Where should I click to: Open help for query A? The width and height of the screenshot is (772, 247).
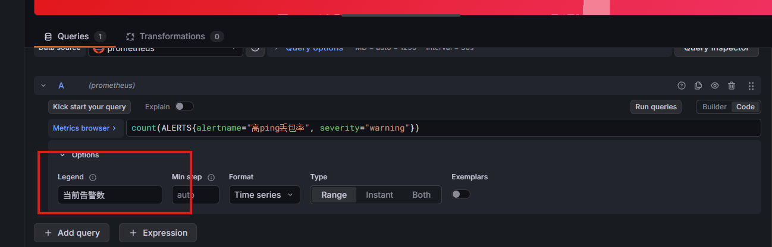click(682, 85)
